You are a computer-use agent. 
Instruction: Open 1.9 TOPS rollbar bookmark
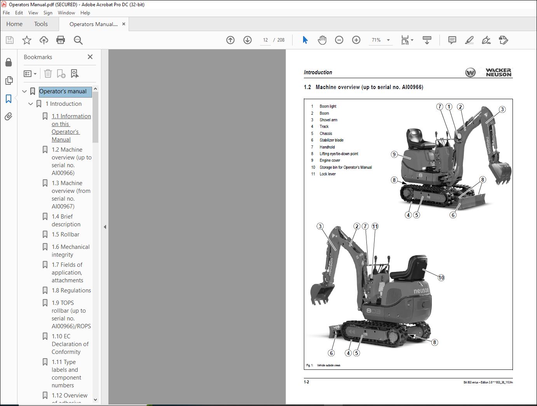(71, 315)
